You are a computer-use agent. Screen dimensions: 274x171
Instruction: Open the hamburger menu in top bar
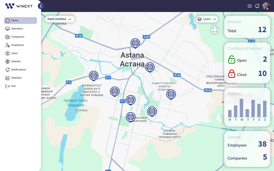250,6
